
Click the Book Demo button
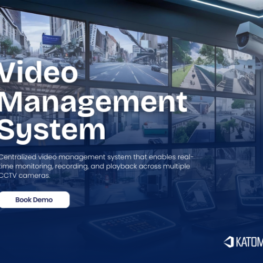point(35,200)
